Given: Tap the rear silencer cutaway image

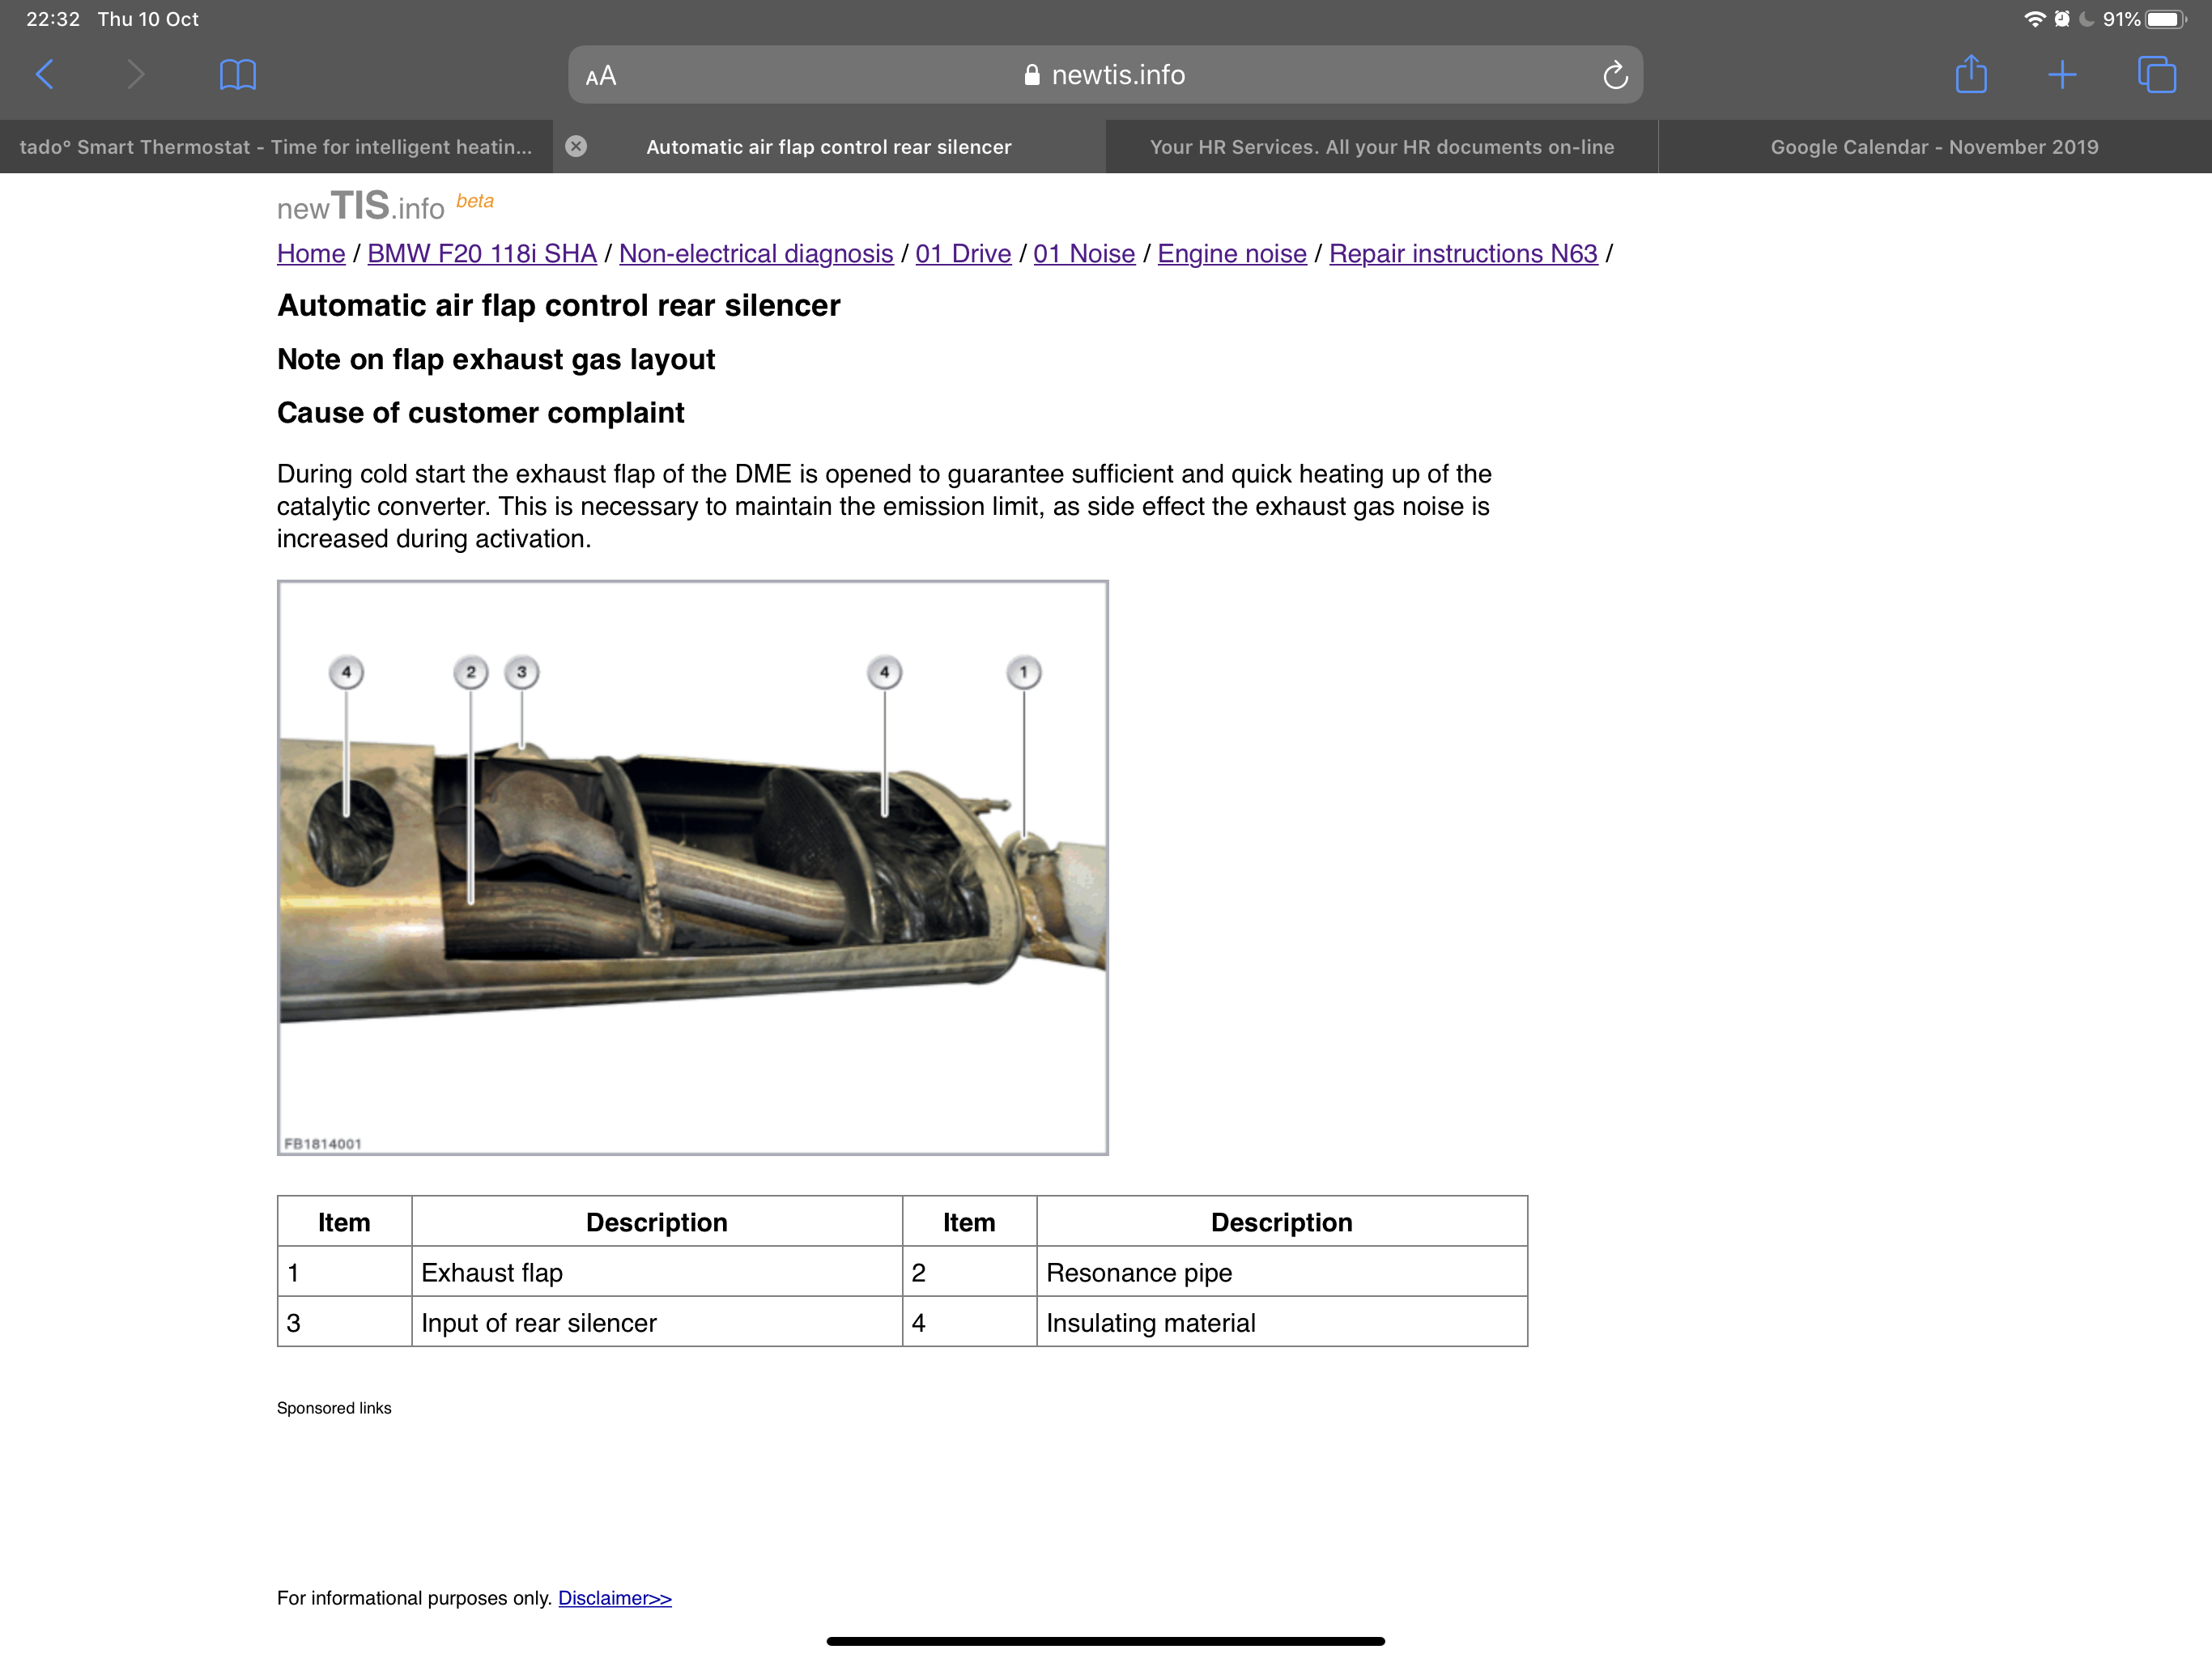Looking at the screenshot, I should point(692,868).
